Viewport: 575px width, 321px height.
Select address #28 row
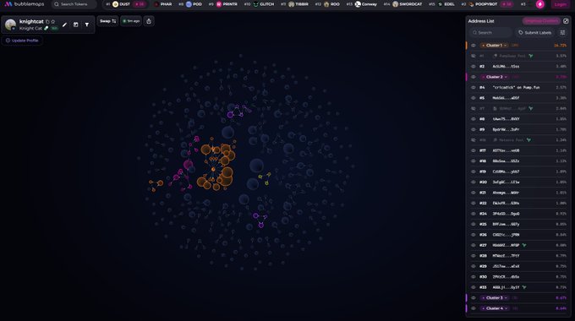pyautogui.click(x=518, y=256)
